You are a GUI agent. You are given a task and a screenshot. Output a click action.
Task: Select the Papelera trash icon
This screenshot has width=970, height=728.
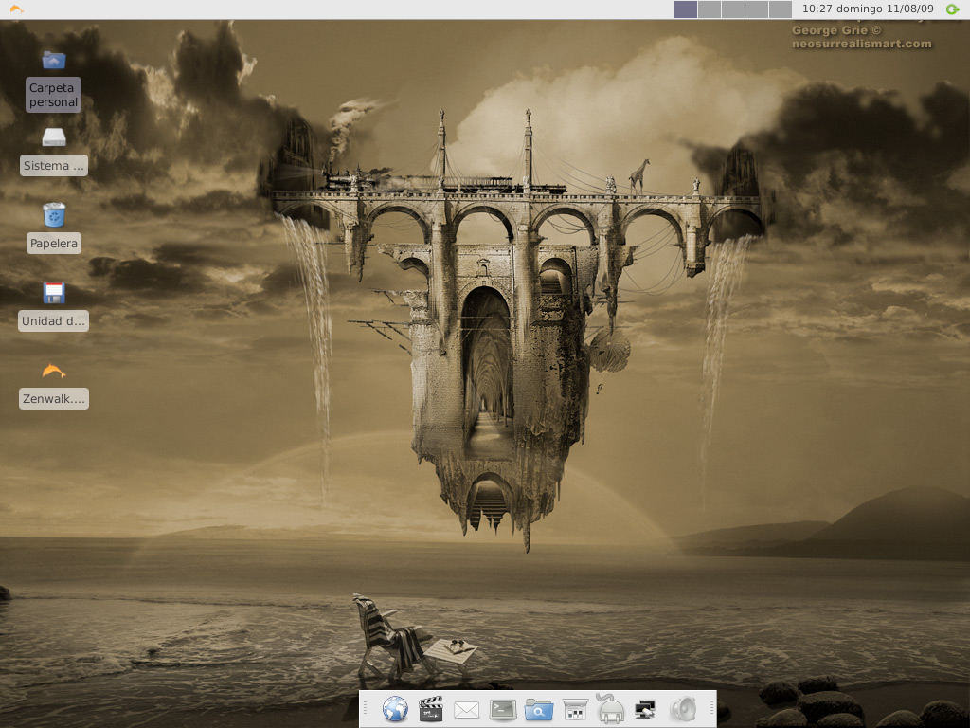tap(54, 215)
